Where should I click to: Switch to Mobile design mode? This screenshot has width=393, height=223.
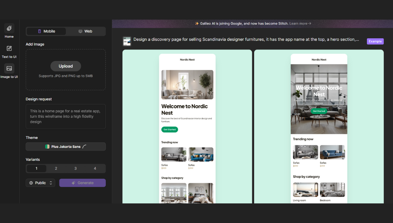pyautogui.click(x=46, y=31)
